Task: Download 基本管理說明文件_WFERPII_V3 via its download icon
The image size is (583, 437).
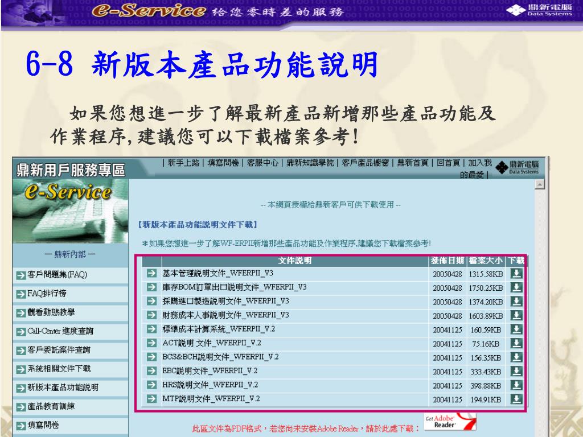Action: coord(516,274)
